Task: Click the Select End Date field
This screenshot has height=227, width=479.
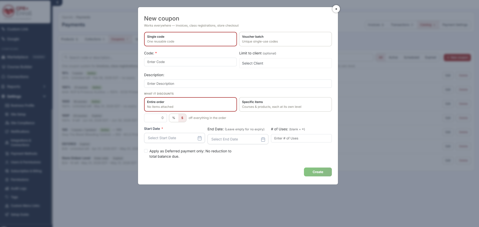Action: (x=238, y=139)
